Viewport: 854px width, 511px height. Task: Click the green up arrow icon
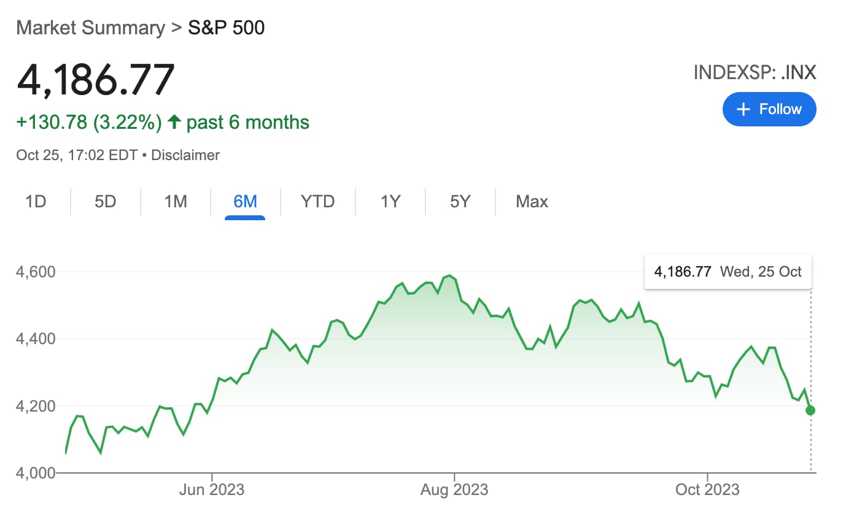(174, 122)
